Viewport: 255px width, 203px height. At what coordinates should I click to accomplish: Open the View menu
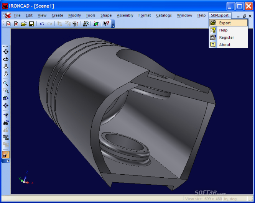pyautogui.click(x=42, y=15)
